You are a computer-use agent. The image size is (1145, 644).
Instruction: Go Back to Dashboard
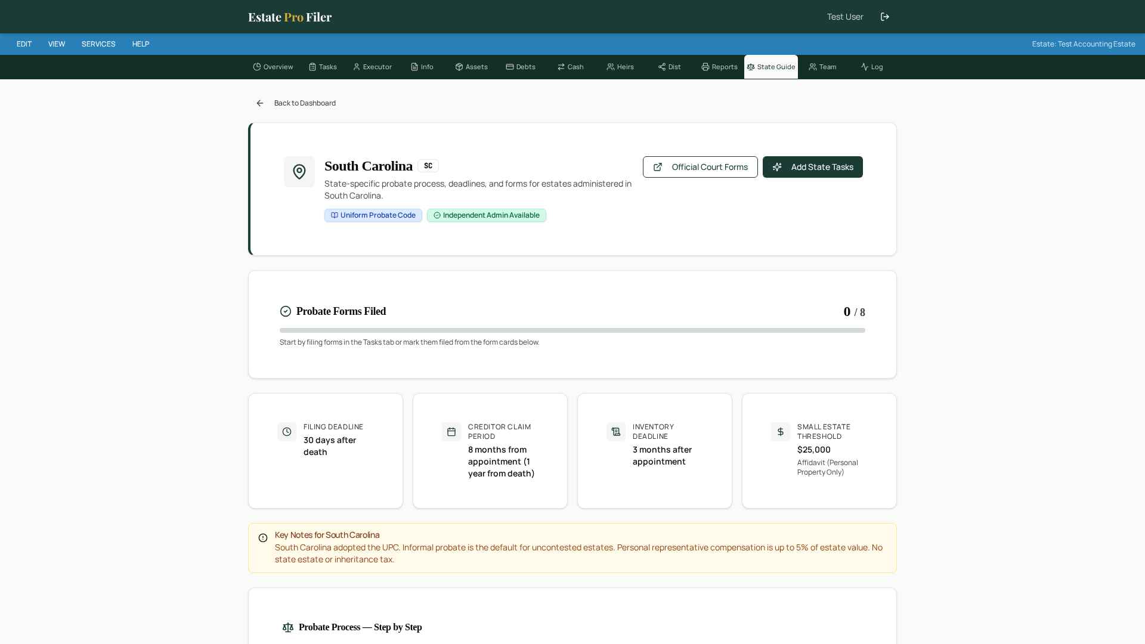pyautogui.click(x=296, y=103)
